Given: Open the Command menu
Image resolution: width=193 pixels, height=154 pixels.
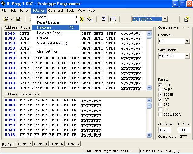Looking at the screenshot, I should 55,11.
